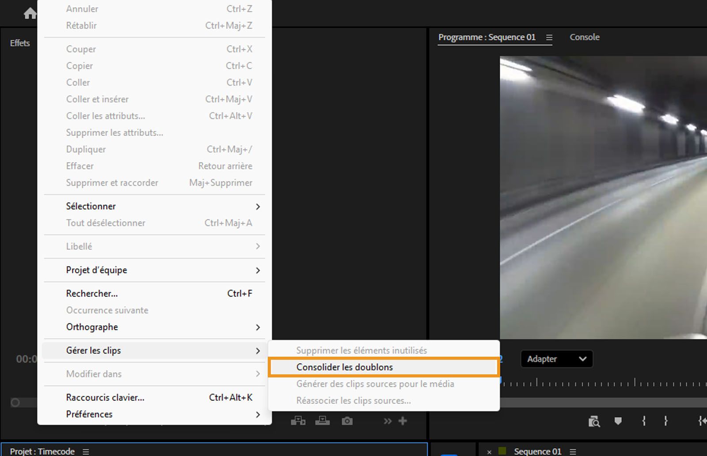The height and width of the screenshot is (456, 707).
Task: Expand the Orthographe submenu
Action: tap(155, 327)
